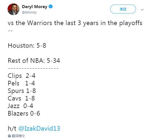This screenshot has height=139, width=153.
Task: Click the "Clips 2-4" record line
Action: (x=21, y=76)
